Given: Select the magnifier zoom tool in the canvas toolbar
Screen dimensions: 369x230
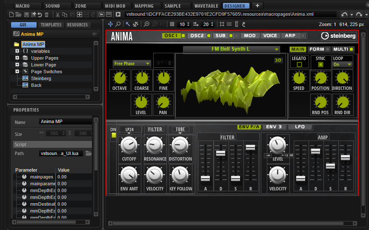Looking at the screenshot, I should tap(118, 24).
